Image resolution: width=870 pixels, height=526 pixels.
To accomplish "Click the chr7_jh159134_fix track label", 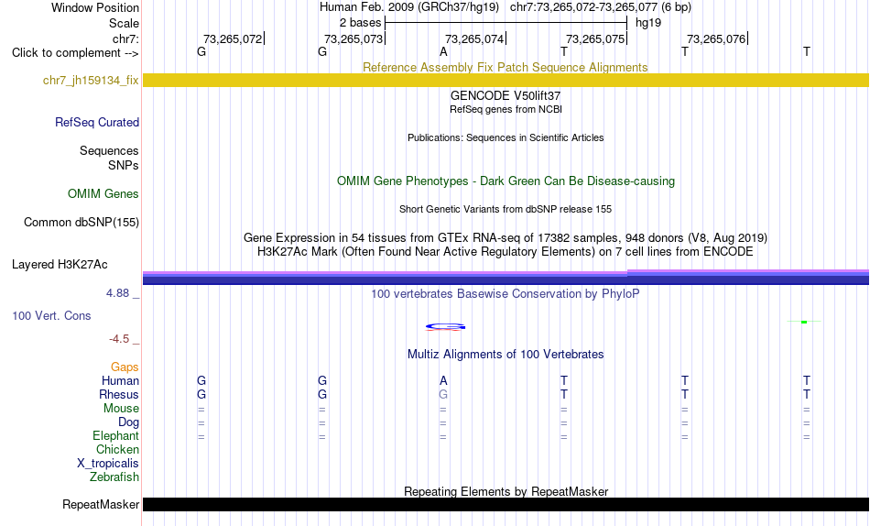I will click(91, 81).
